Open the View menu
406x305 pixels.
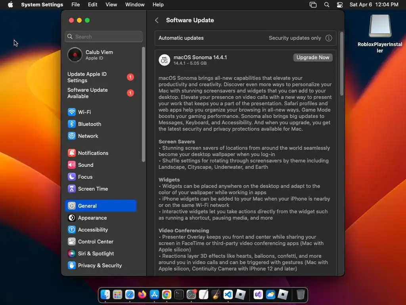tap(111, 5)
